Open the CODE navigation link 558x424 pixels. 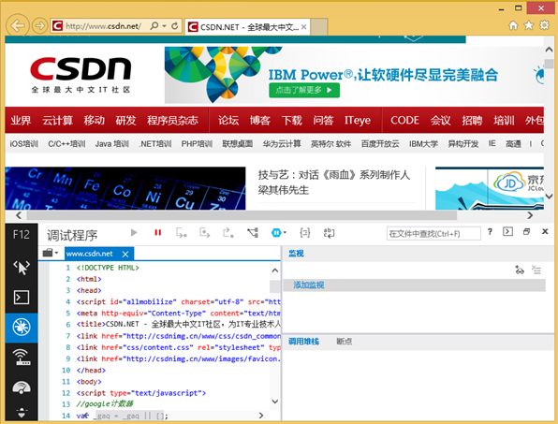tap(404, 120)
